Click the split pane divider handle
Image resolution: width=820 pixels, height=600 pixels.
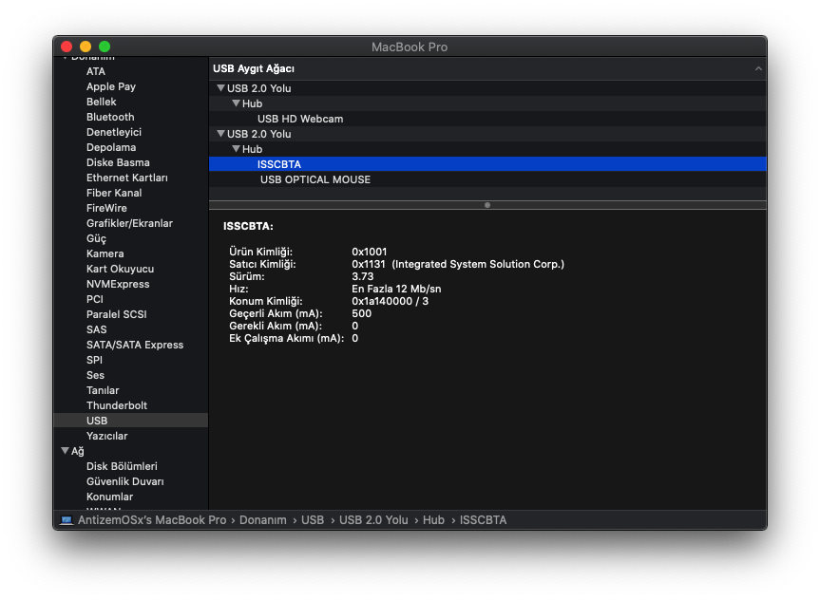pos(487,204)
